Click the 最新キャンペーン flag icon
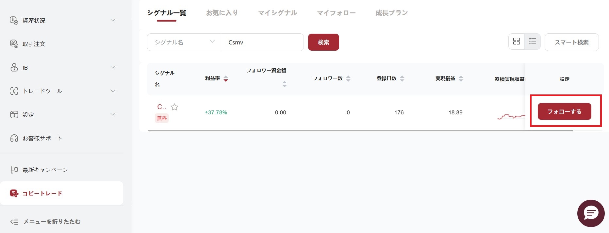 14,170
